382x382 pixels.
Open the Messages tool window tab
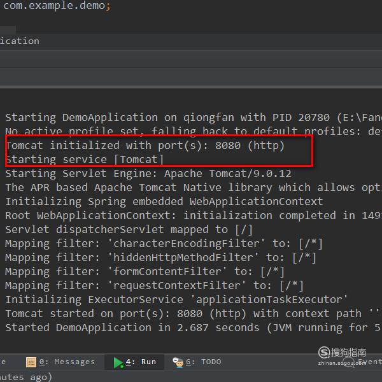point(60,362)
